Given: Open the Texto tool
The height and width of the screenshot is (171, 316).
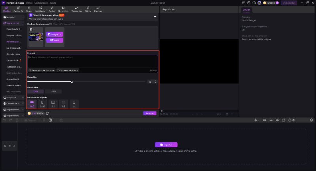Looking at the screenshot, I should (x=29, y=9).
